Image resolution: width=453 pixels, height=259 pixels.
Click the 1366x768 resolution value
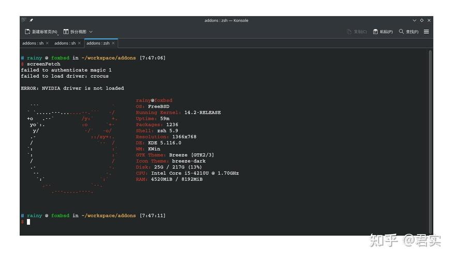[x=184, y=137]
